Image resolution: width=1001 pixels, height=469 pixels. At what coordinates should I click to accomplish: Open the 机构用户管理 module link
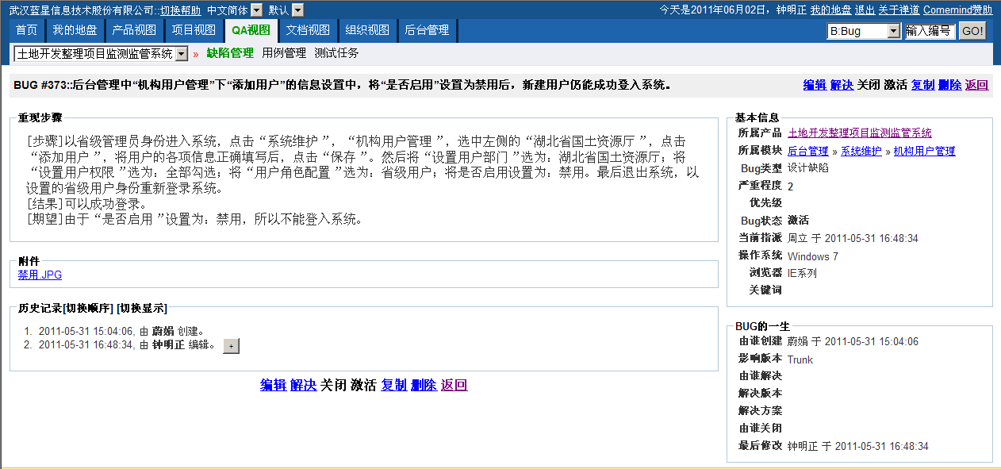(x=924, y=151)
